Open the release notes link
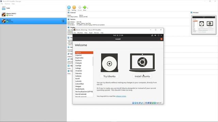This screenshot has height=122, width=218. pyautogui.click(x=121, y=96)
